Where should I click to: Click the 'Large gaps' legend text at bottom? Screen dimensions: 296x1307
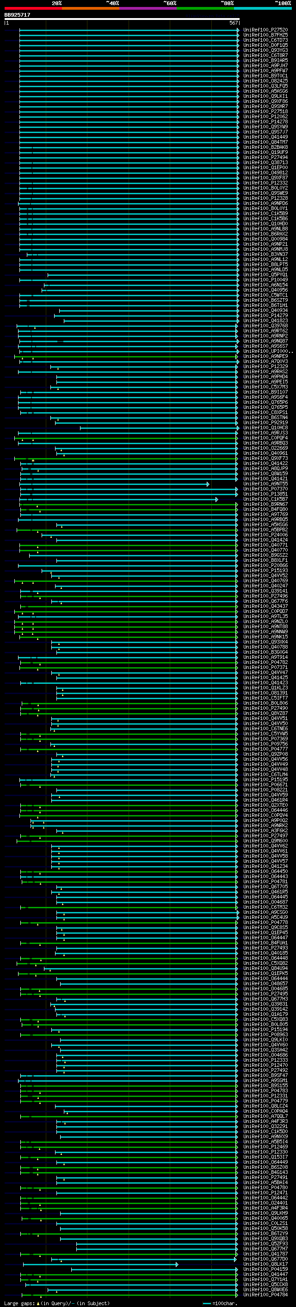coord(20,1303)
